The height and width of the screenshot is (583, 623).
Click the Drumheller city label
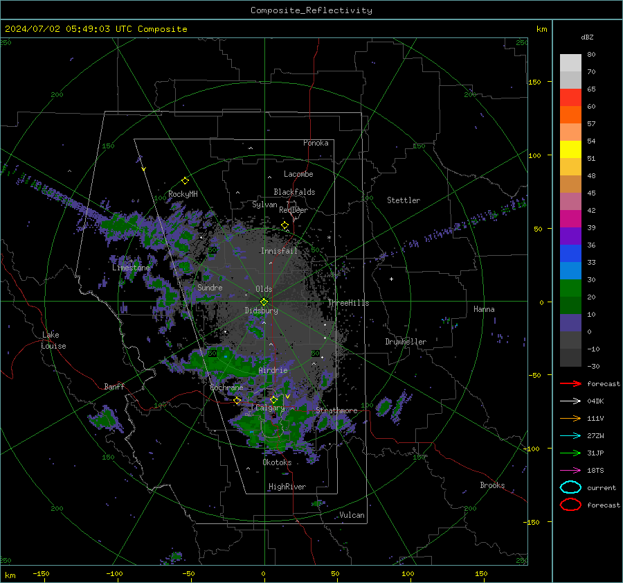(x=406, y=342)
